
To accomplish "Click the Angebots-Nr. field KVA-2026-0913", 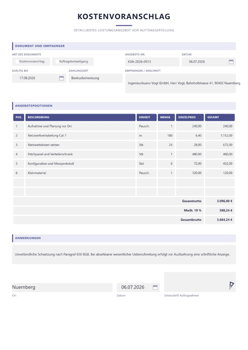I will (x=152, y=62).
